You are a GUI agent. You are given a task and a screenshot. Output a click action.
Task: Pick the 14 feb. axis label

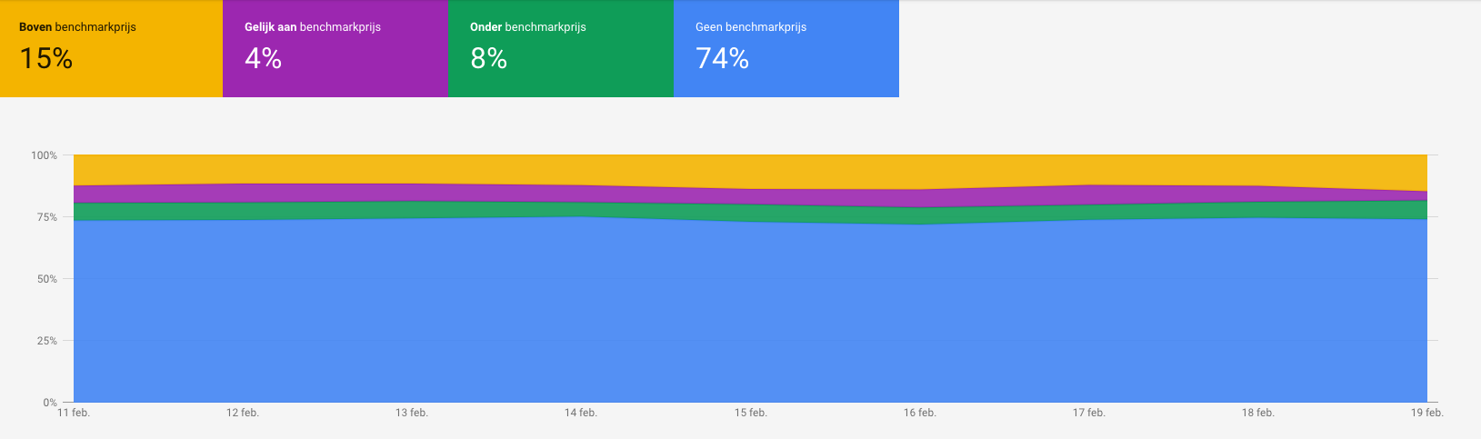[x=581, y=413]
